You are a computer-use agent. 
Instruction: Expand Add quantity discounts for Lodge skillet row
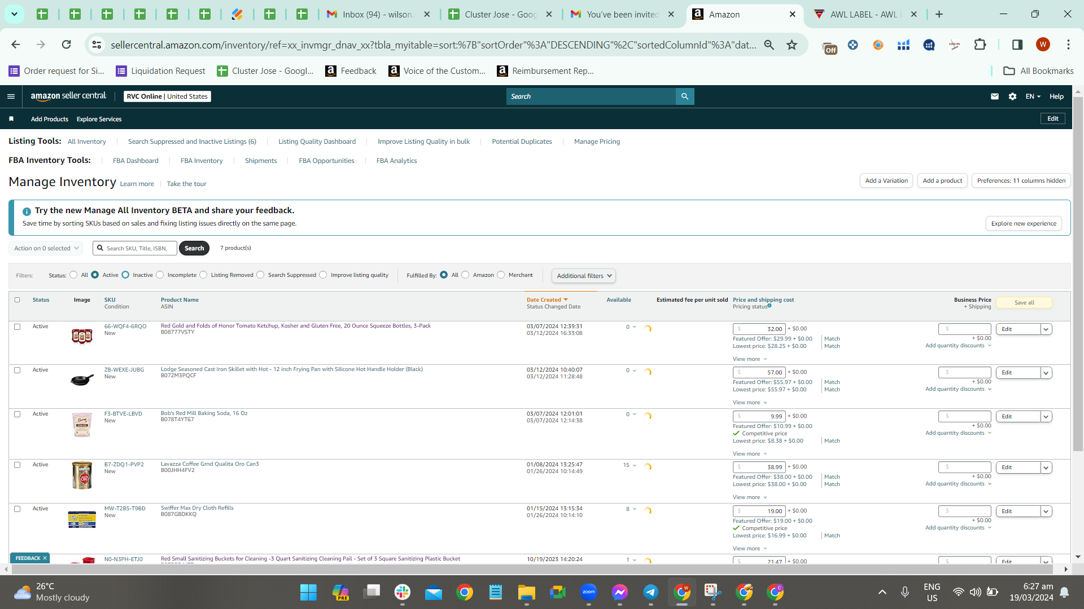click(958, 389)
